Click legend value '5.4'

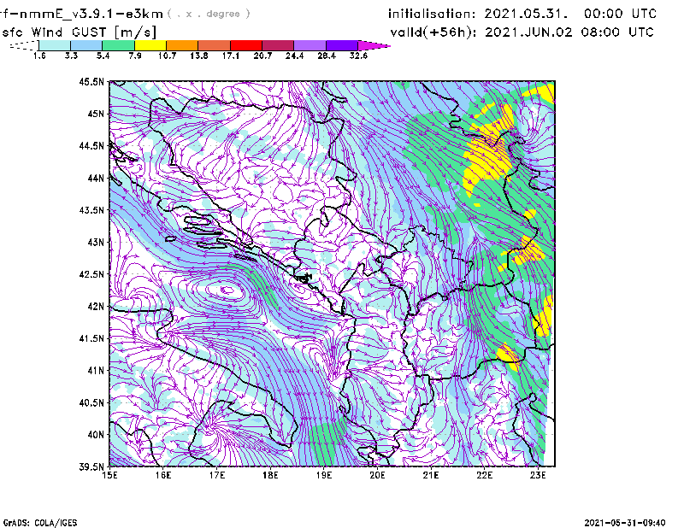pos(103,56)
